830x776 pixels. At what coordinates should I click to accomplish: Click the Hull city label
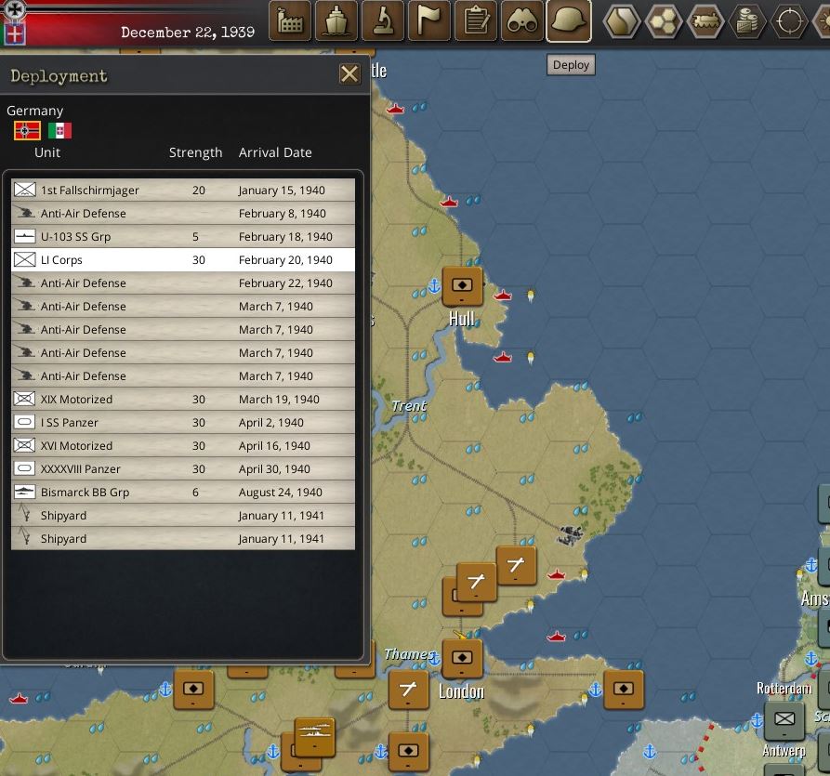pyautogui.click(x=462, y=319)
